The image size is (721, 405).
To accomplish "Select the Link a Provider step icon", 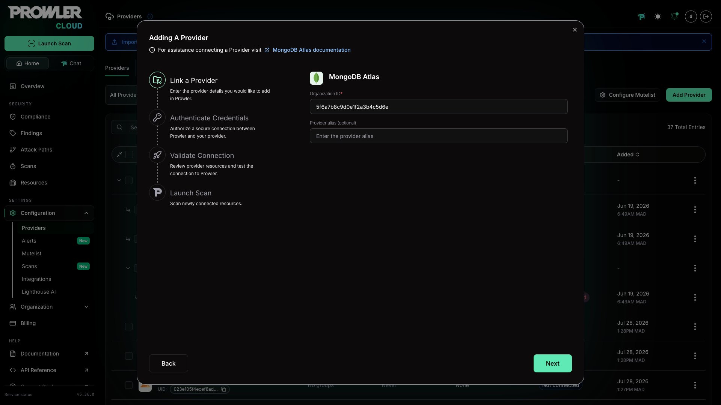I will pyautogui.click(x=157, y=80).
